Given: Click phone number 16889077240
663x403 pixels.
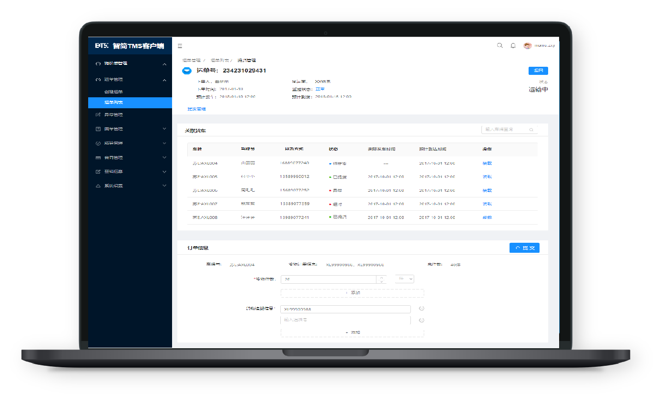Looking at the screenshot, I should (295, 163).
